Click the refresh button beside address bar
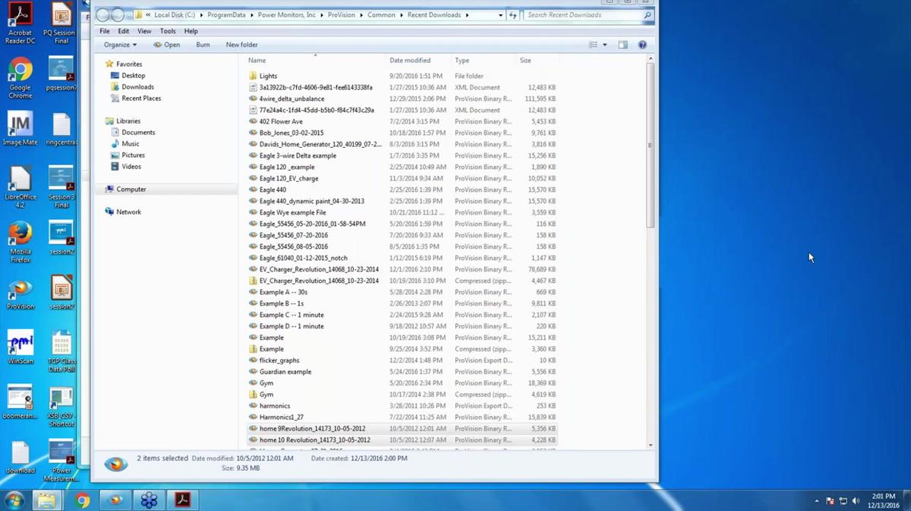 pyautogui.click(x=514, y=15)
